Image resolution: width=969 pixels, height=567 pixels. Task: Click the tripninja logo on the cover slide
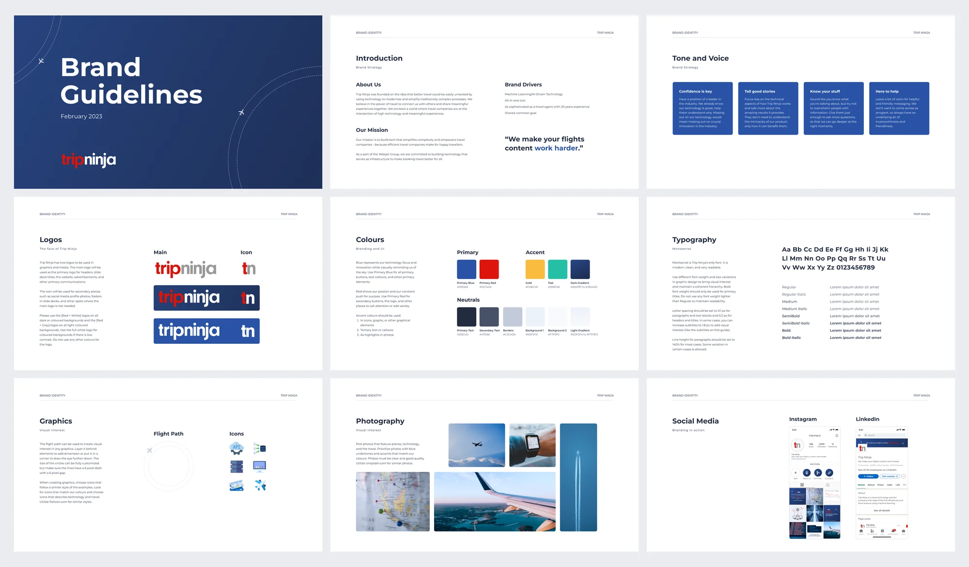[89, 160]
